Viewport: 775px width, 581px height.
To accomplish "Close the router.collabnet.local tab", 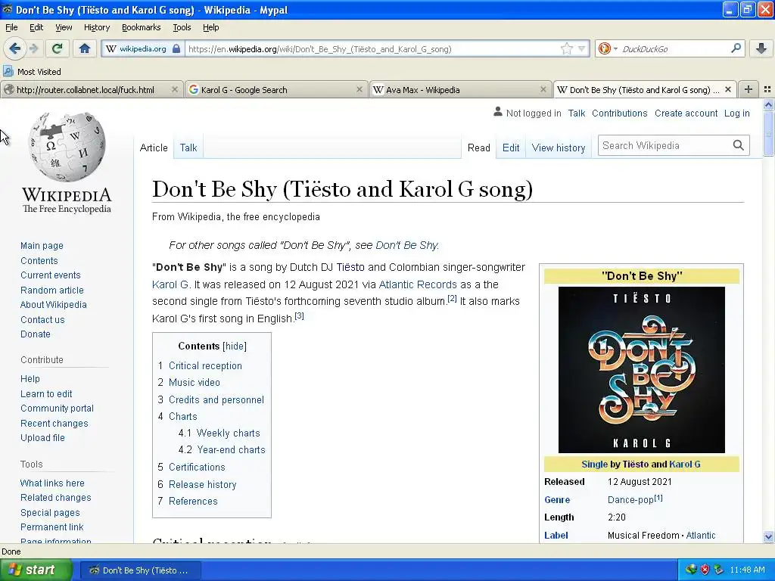I will (x=175, y=89).
